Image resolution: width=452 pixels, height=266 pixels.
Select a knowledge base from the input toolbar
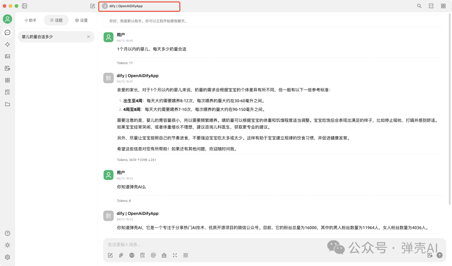click(142, 256)
